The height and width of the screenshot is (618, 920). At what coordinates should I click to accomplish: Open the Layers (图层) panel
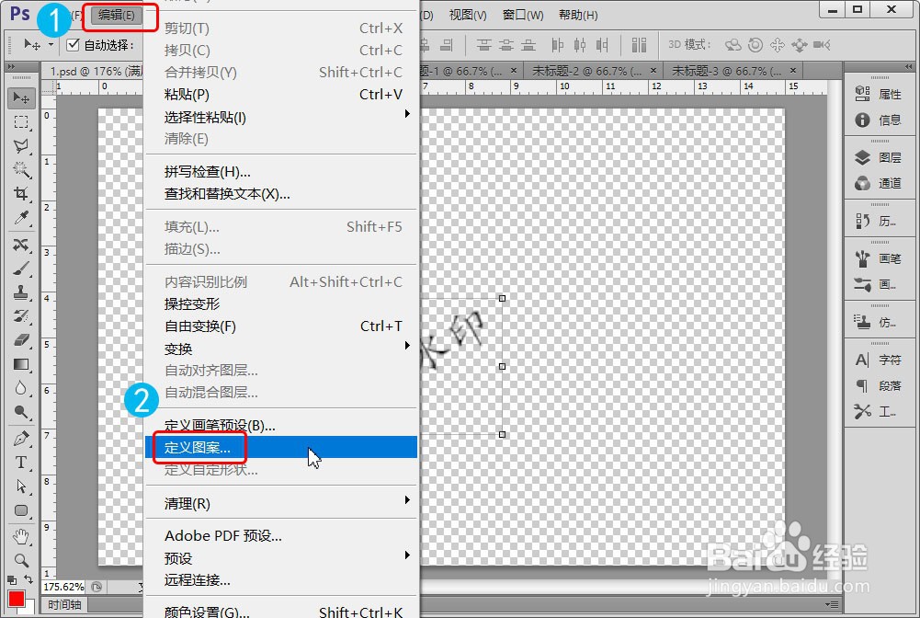pyautogui.click(x=879, y=157)
